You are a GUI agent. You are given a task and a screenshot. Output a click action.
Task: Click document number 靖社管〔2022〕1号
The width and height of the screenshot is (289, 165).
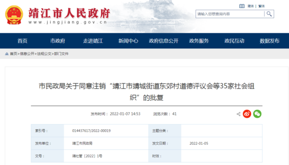coord(87,156)
